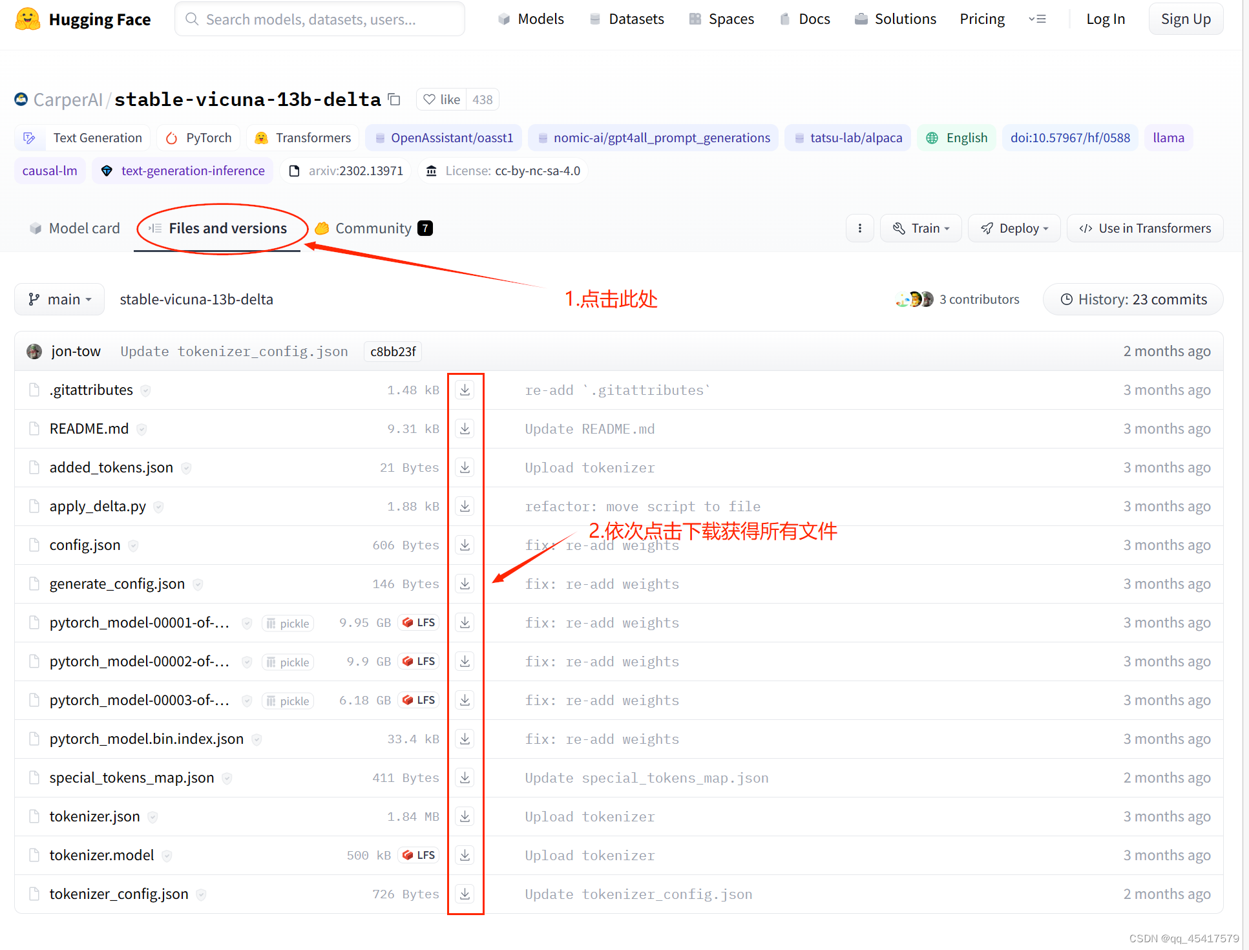Click the LFS badge on pytorch_model-00001
Screen dimensions: 1249x950
418,622
